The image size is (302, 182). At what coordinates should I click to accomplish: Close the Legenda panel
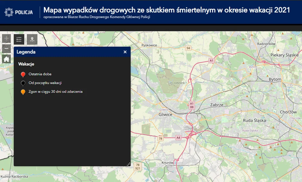[x=125, y=52]
